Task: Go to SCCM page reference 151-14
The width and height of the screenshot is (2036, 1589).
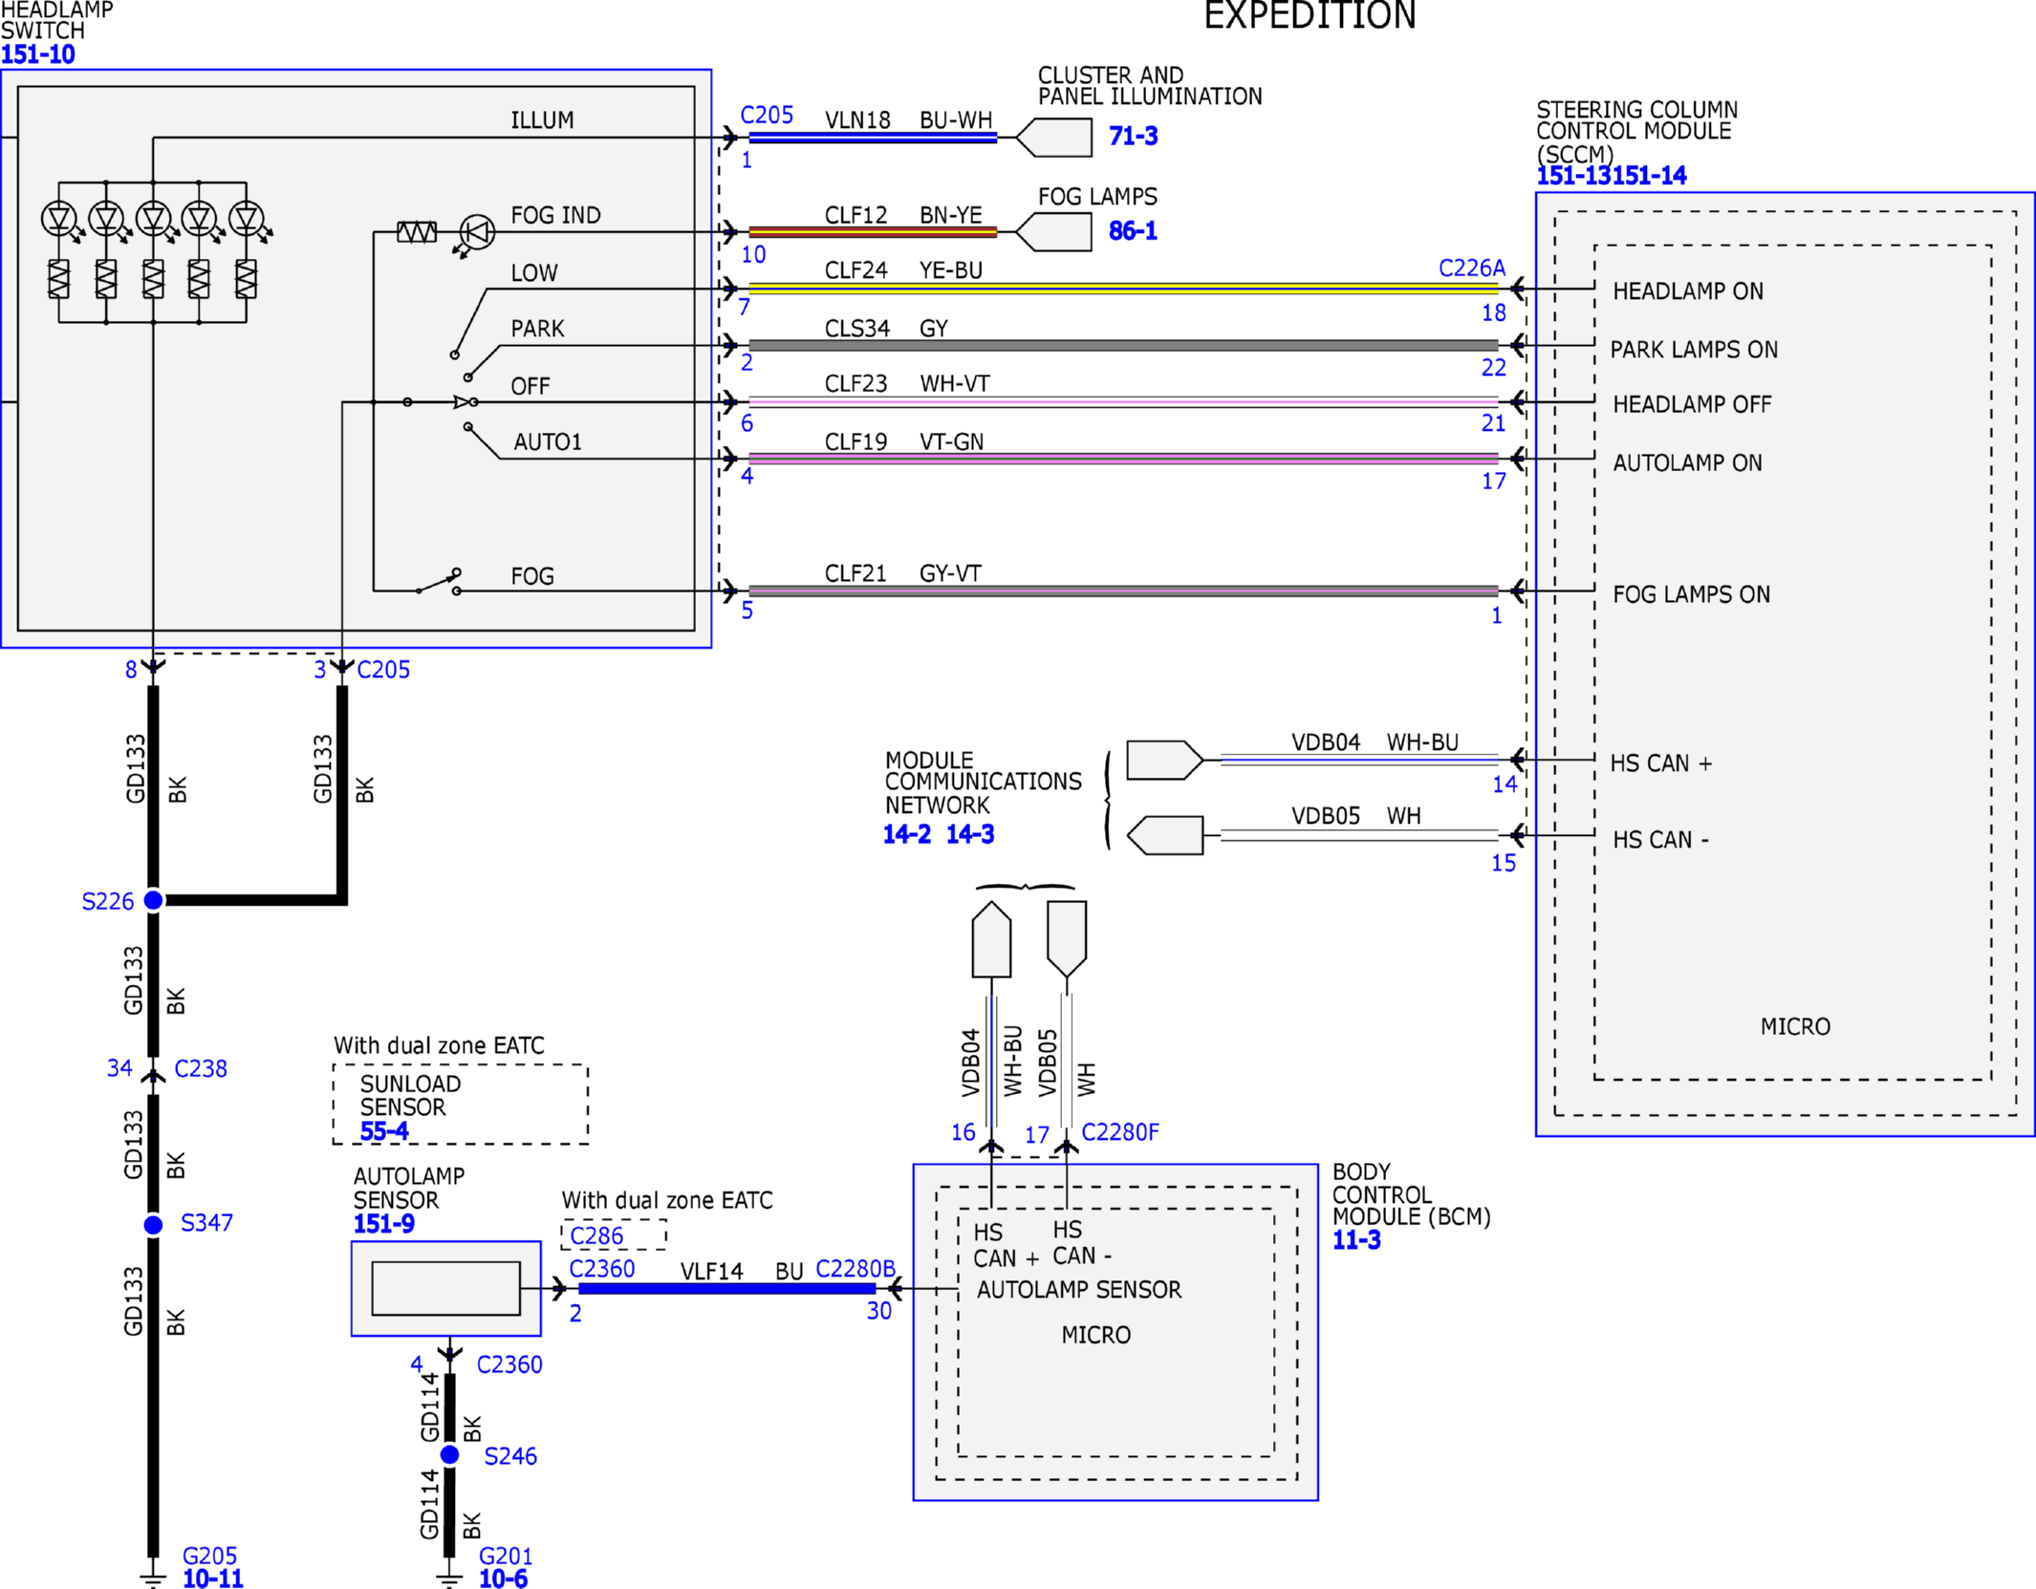Action: (1649, 176)
